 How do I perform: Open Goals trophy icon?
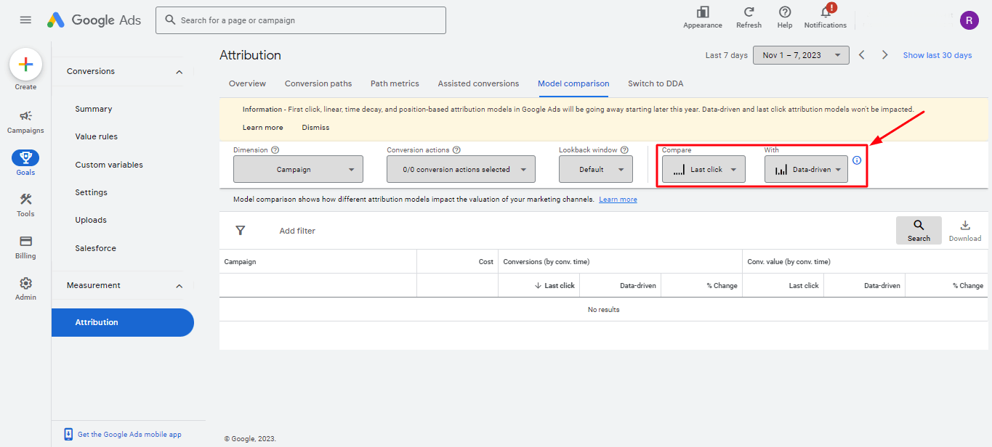click(25, 157)
